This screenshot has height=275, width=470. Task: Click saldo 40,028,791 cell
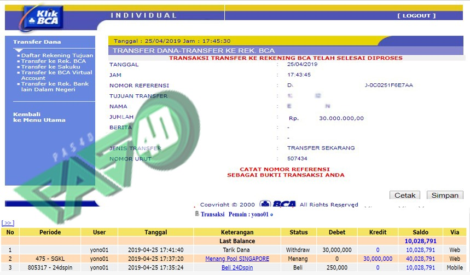(x=421, y=259)
